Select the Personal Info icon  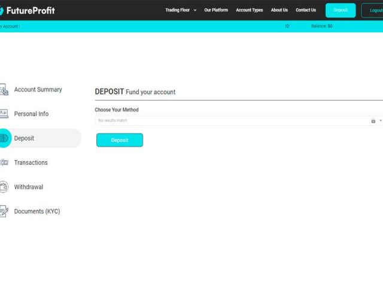point(4,114)
